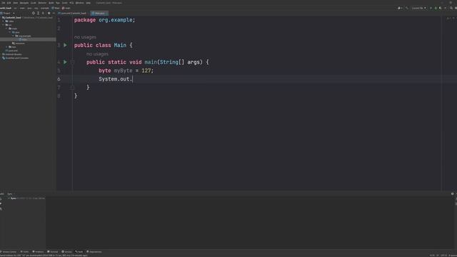Click 'org.example' in the package statement
The width and height of the screenshot is (457, 257).
pyautogui.click(x=116, y=20)
